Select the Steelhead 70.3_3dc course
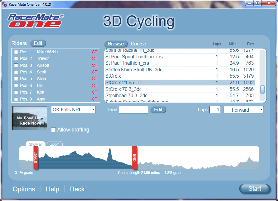 click(x=126, y=96)
